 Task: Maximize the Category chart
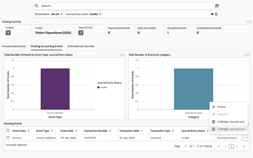tap(248, 55)
